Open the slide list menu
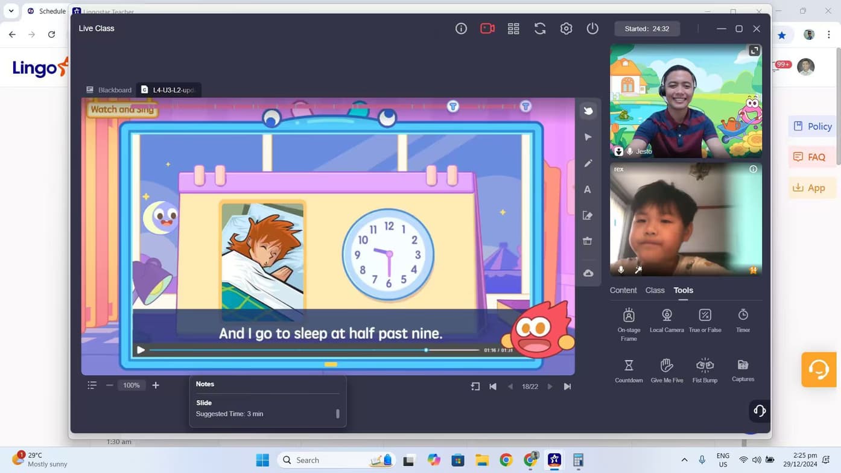This screenshot has width=841, height=473. click(92, 386)
